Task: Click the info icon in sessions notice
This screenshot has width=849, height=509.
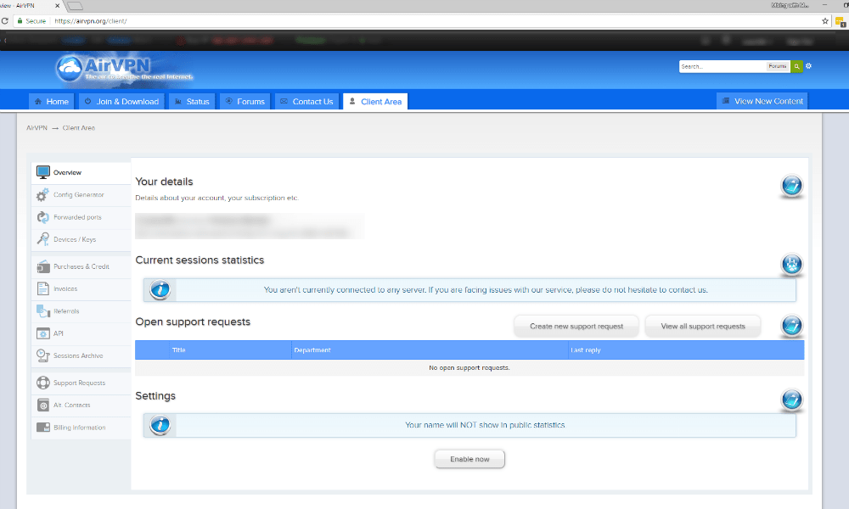Action: (160, 290)
